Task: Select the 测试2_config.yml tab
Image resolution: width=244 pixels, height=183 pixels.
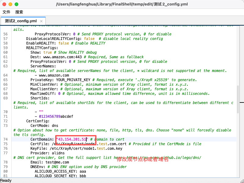Action: coord(21,21)
